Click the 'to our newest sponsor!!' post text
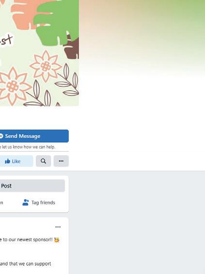 point(28,240)
